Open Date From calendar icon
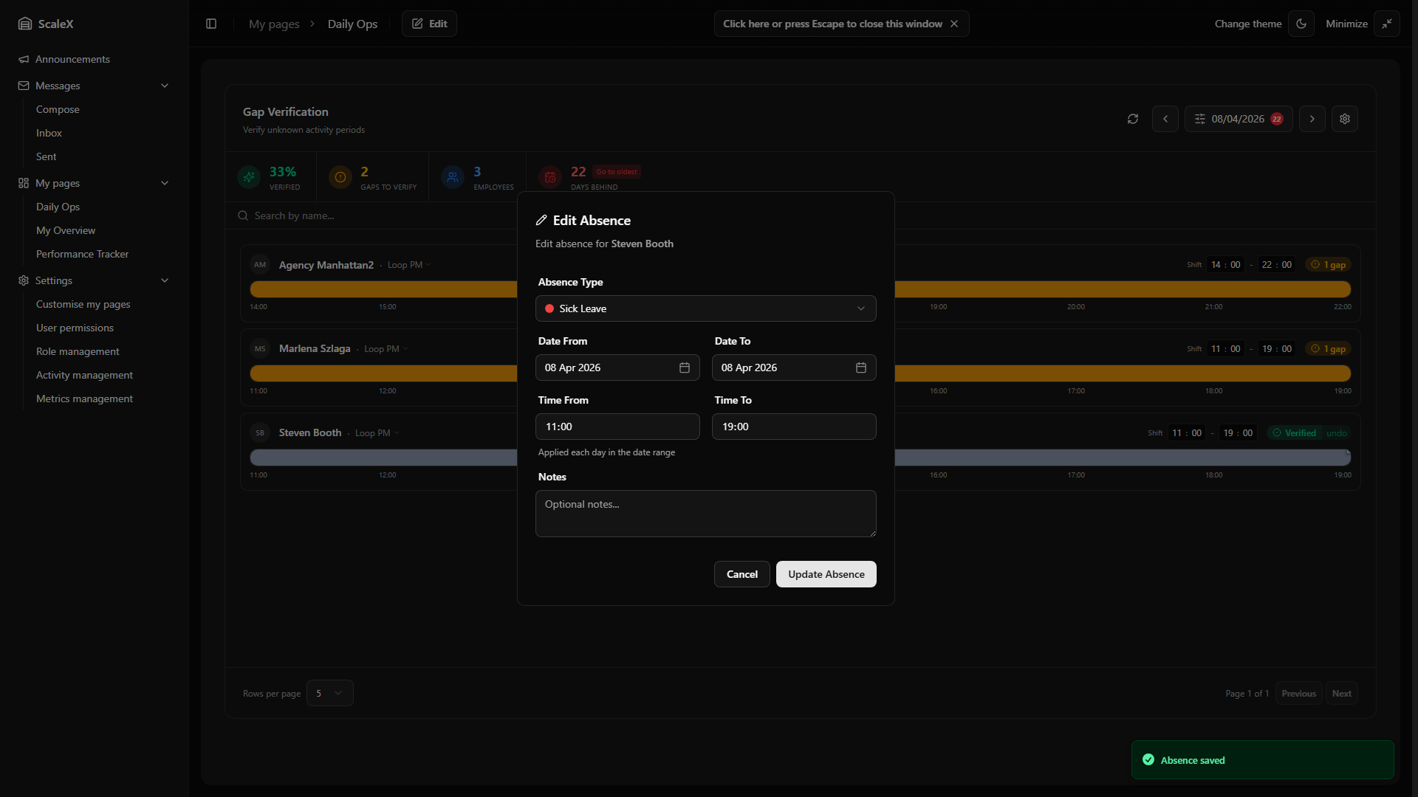This screenshot has width=1418, height=797. [684, 368]
